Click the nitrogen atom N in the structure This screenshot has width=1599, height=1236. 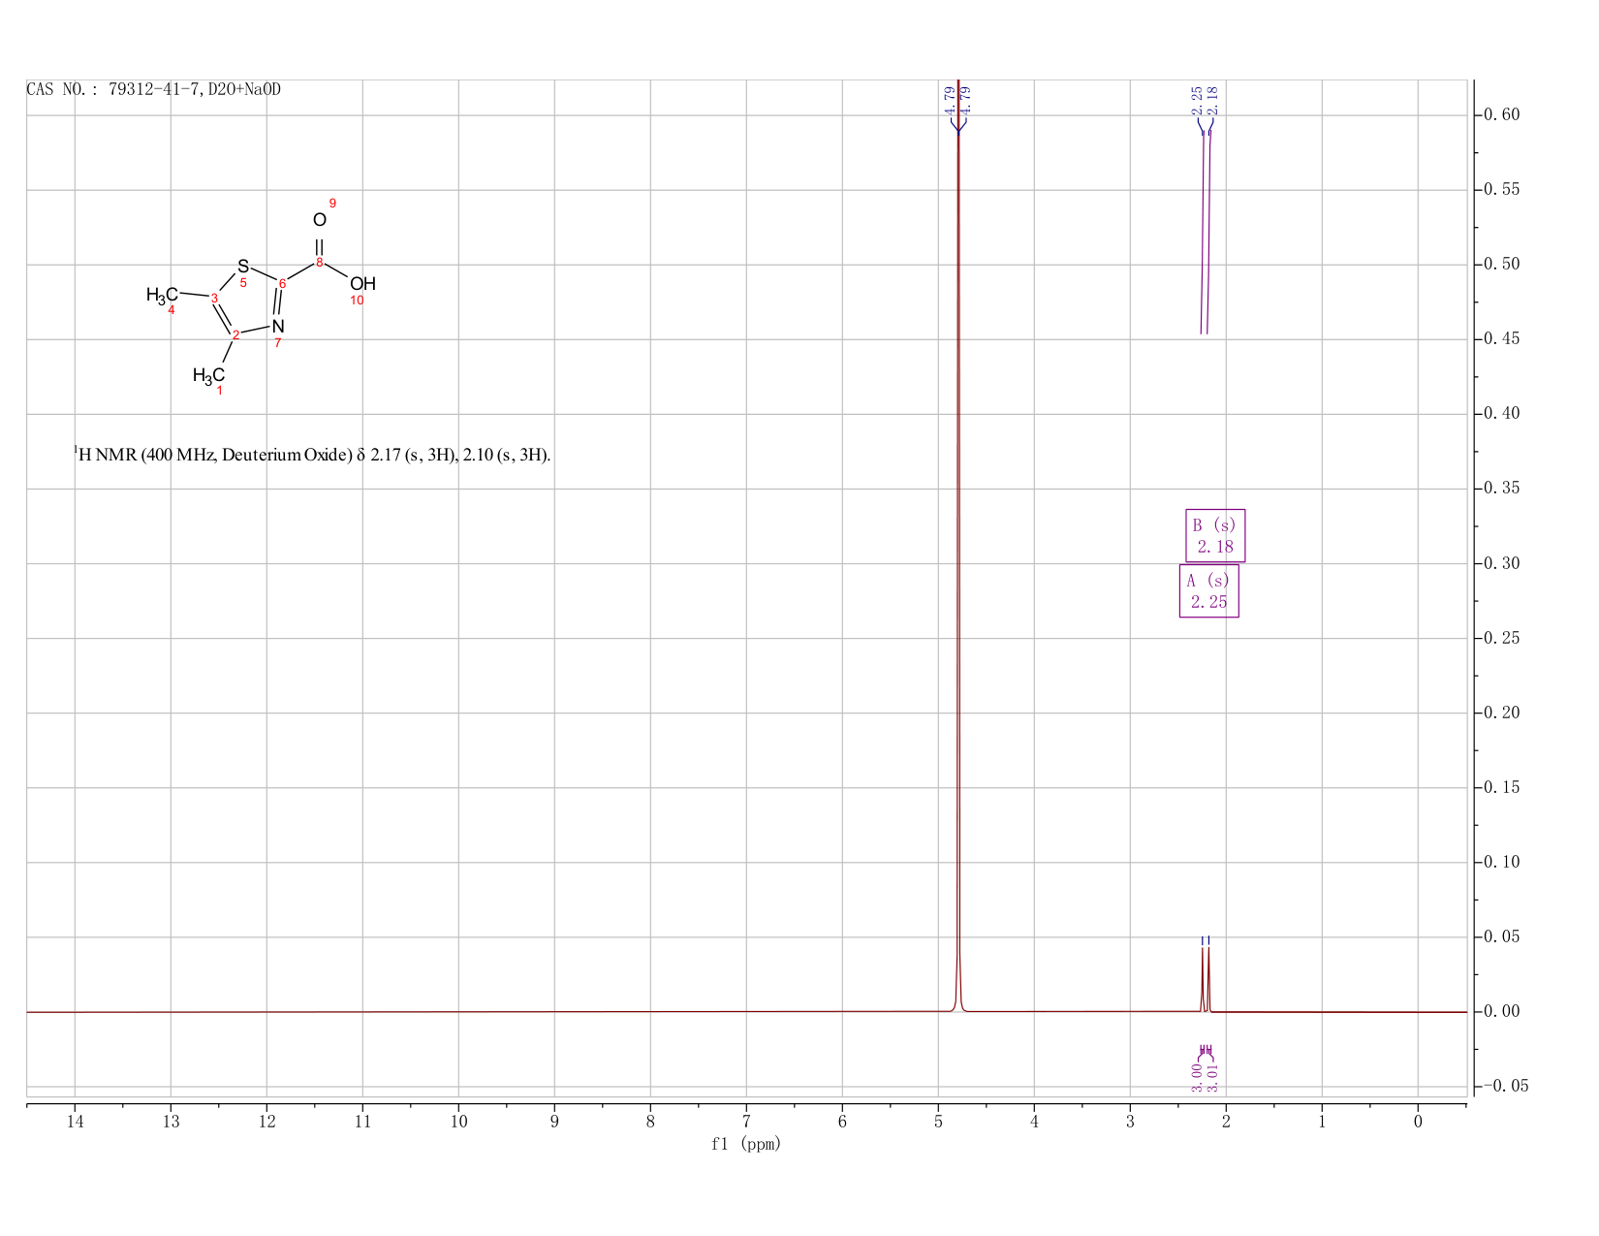278,327
